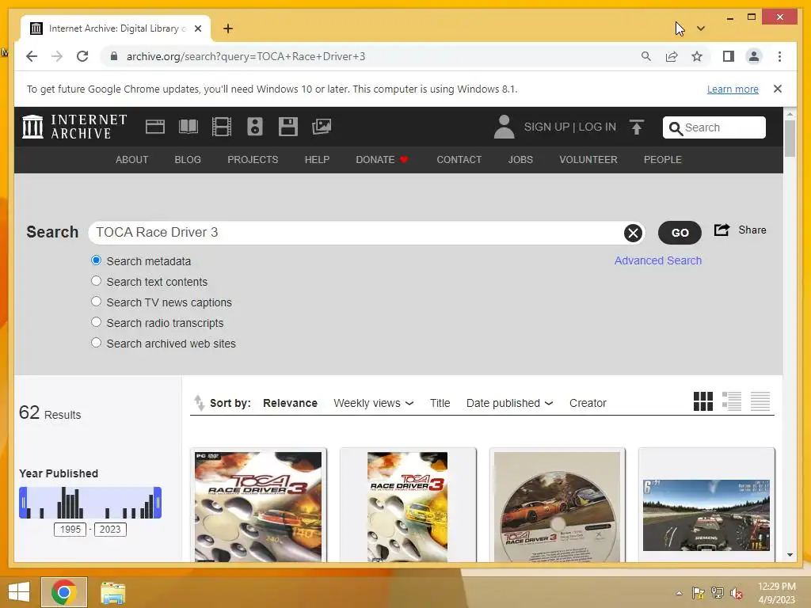Viewport: 811px width, 608px height.
Task: Open the CONTACT menu item
Action: (x=459, y=160)
